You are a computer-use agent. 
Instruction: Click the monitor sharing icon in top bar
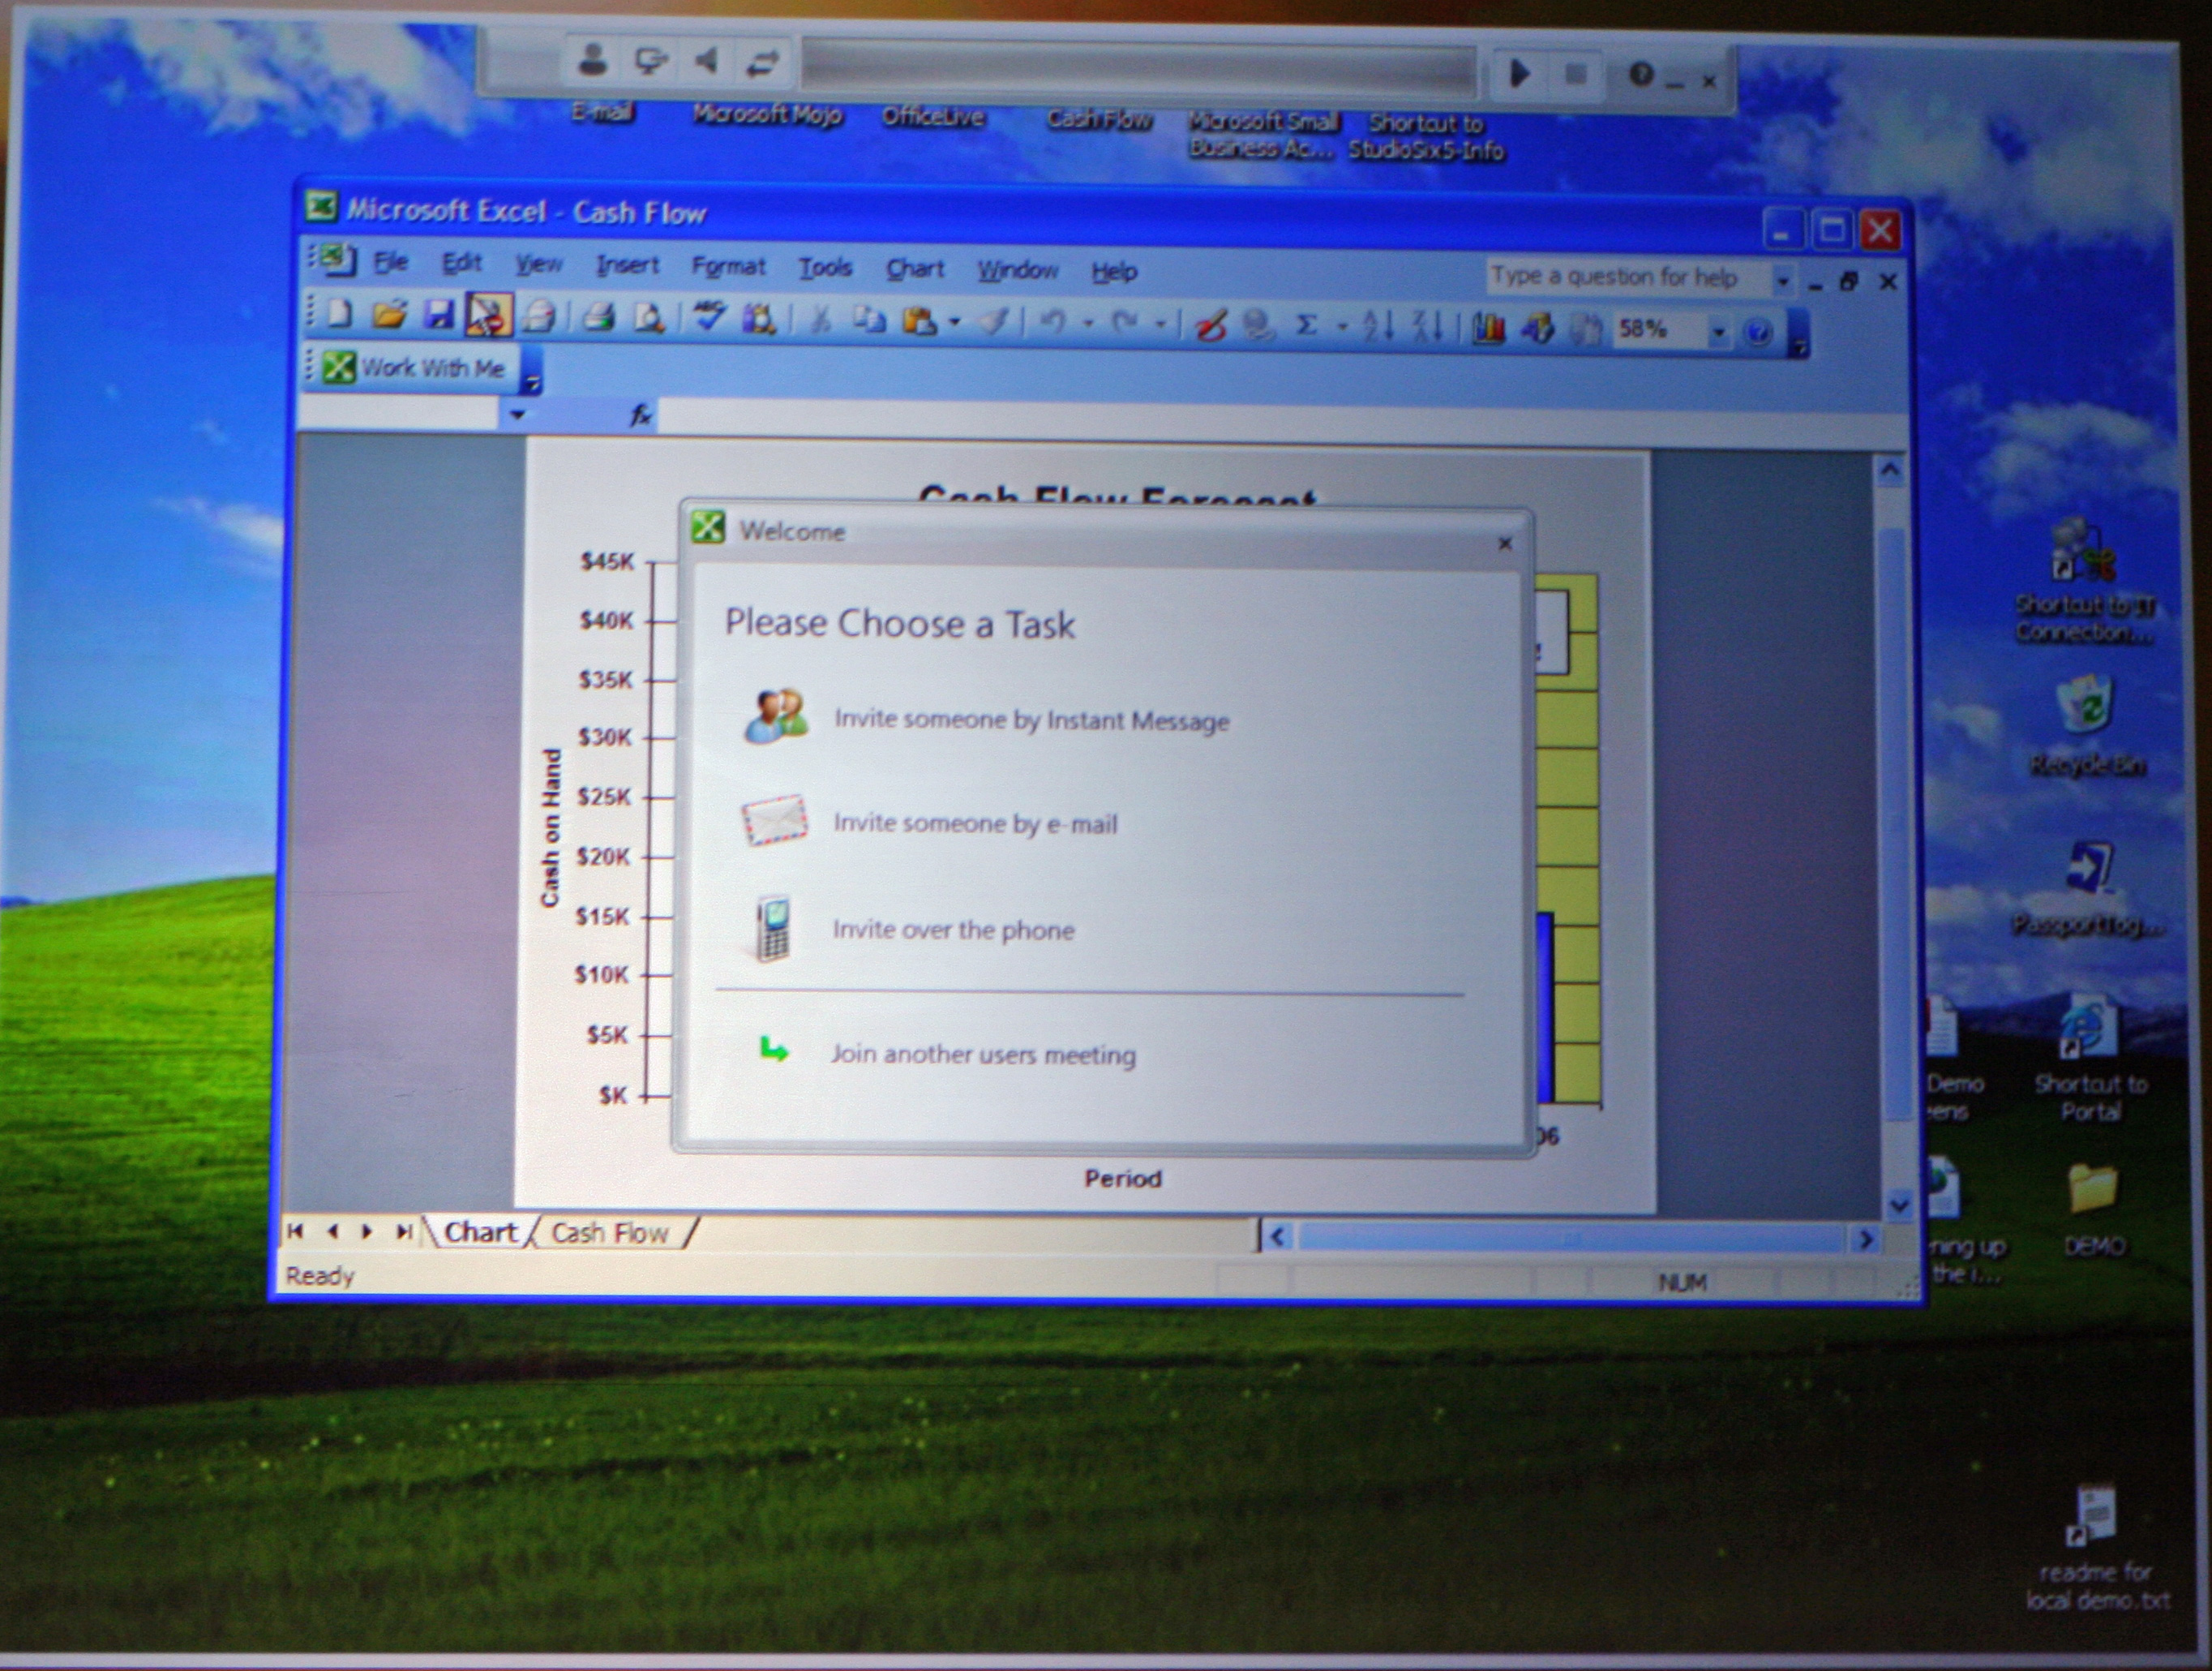coord(650,62)
